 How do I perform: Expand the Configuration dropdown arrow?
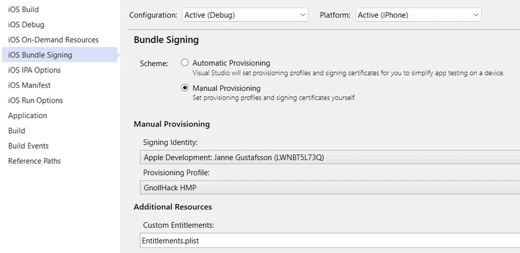pos(303,15)
